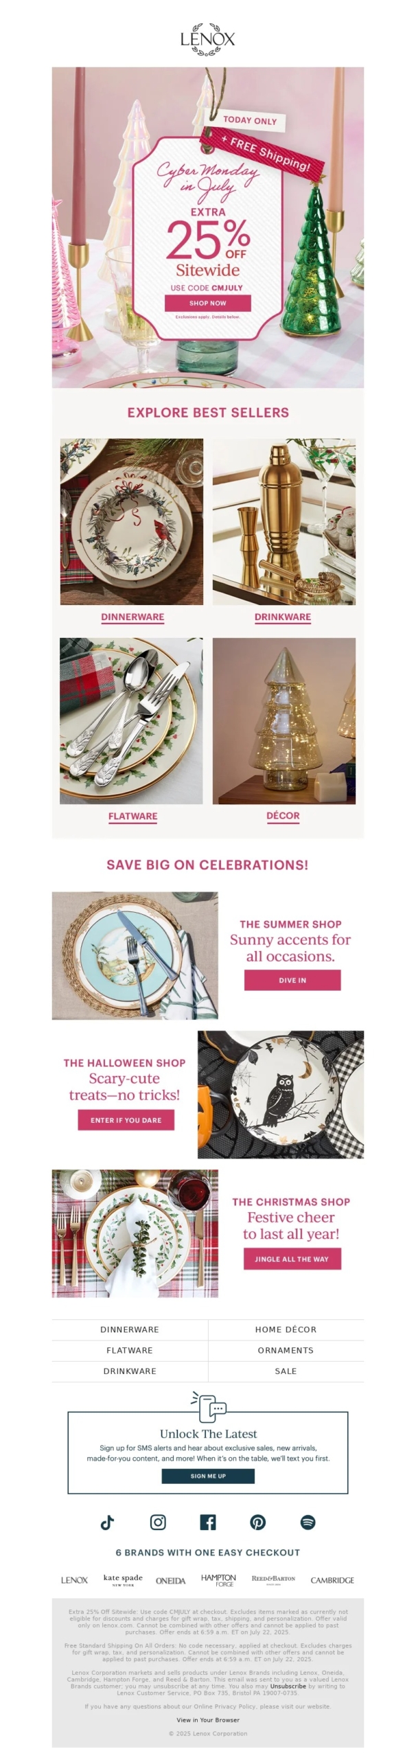This screenshot has width=416, height=1758.
Task: Click the Unsubscribe link
Action: 288,1686
